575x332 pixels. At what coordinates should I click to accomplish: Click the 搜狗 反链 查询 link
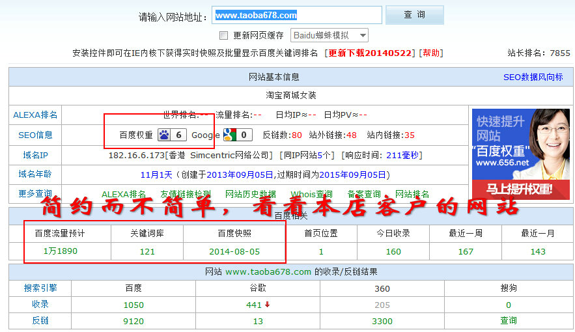point(509,321)
